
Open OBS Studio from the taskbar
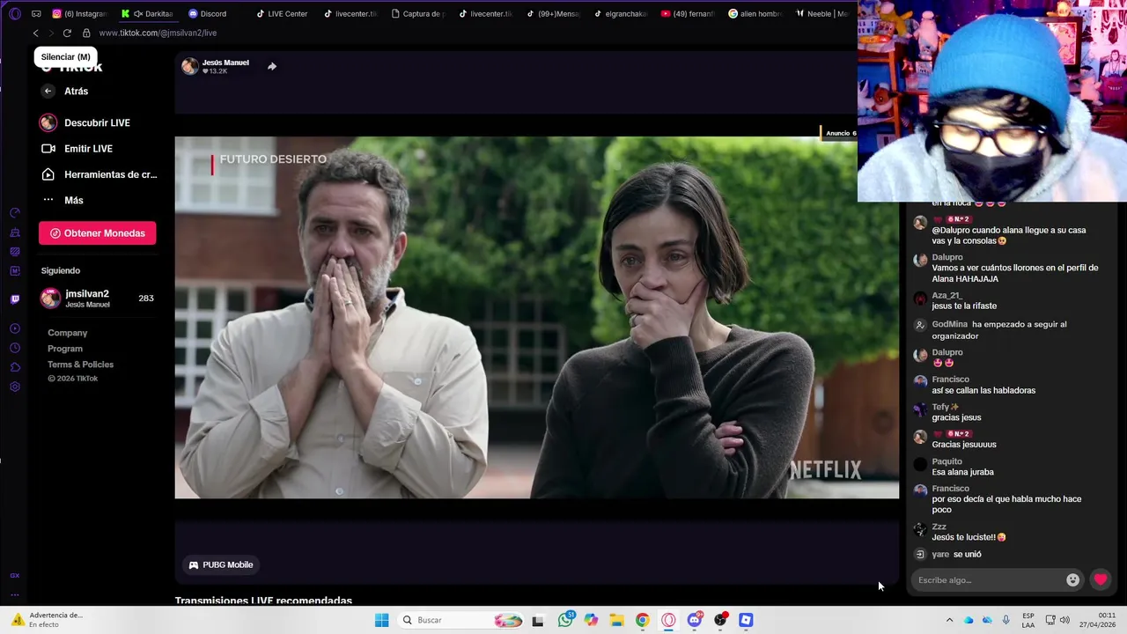click(720, 620)
